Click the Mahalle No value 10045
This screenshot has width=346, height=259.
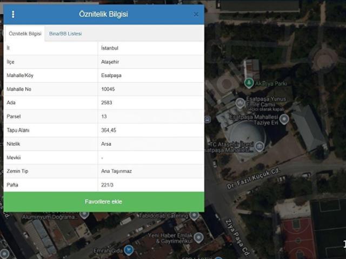pos(108,89)
